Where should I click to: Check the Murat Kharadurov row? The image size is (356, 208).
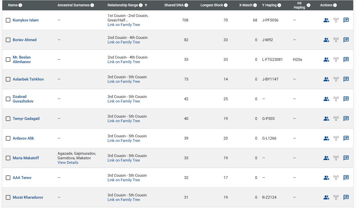point(8,197)
